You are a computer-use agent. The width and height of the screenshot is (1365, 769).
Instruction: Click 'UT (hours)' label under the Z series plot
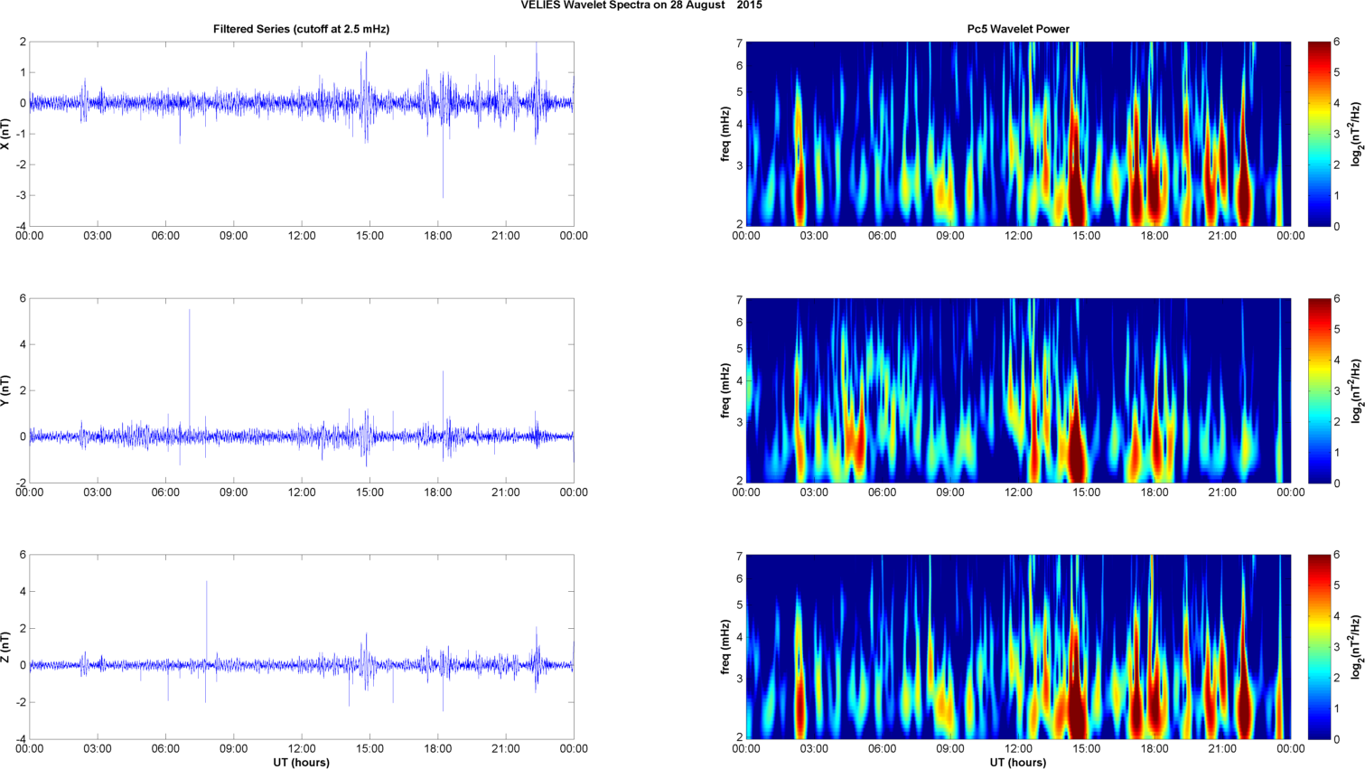coord(301,763)
